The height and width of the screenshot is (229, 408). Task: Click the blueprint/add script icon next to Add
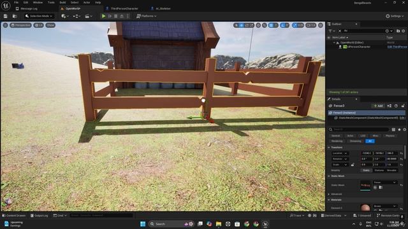coord(390,106)
